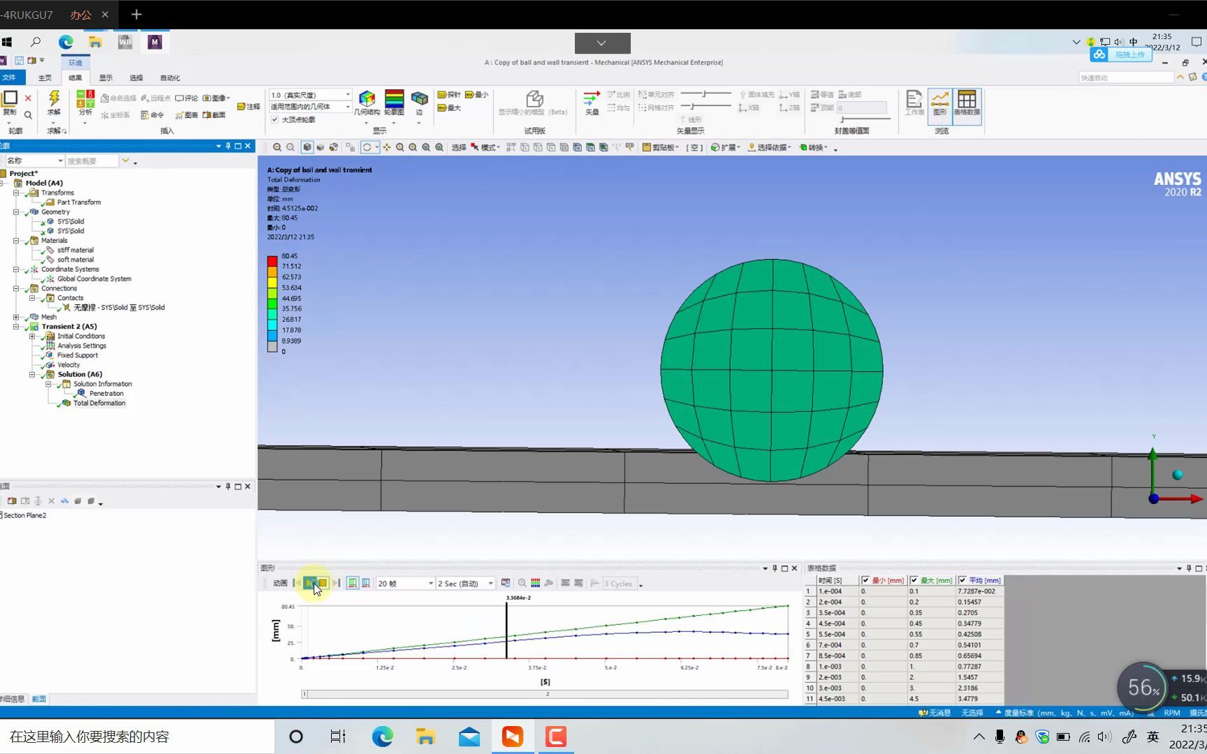Open the 2 Sec (自动) duration dropdown
Image resolution: width=1207 pixels, height=754 pixels.
pos(465,583)
